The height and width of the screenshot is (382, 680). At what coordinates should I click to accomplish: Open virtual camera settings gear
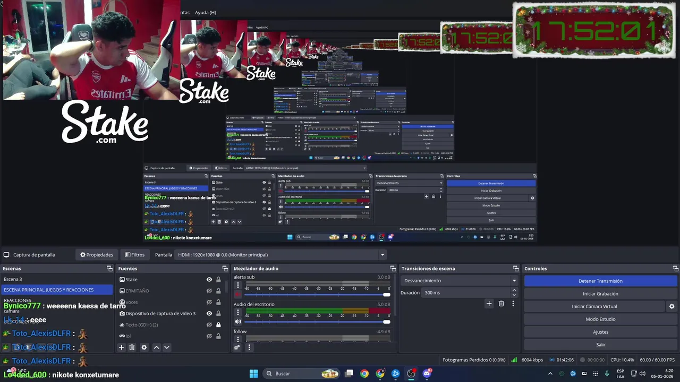671,307
